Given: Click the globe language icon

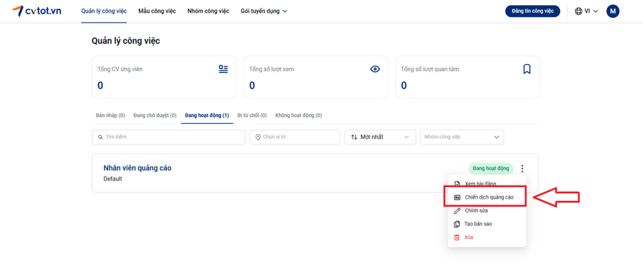Looking at the screenshot, I should 579,11.
